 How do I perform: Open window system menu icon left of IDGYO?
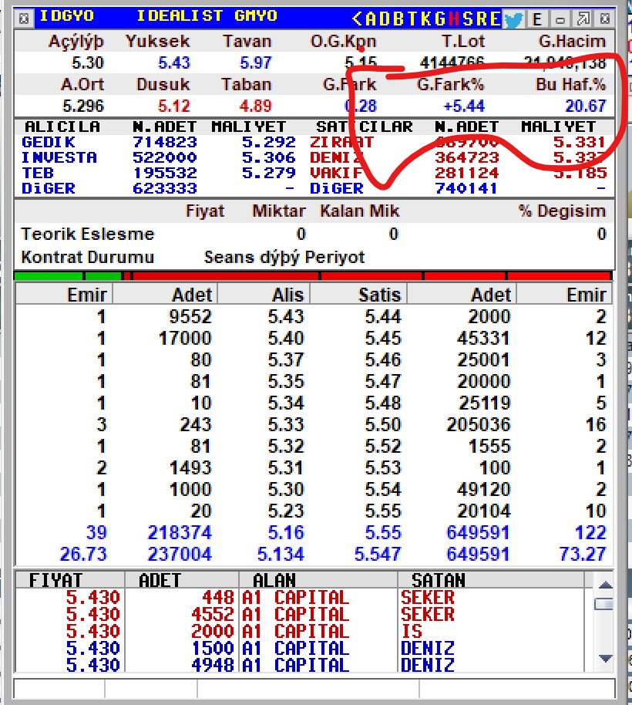tap(24, 19)
